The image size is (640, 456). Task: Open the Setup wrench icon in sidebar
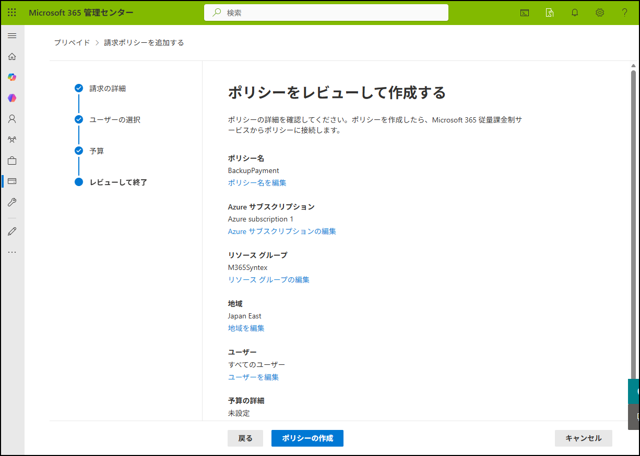coord(12,202)
